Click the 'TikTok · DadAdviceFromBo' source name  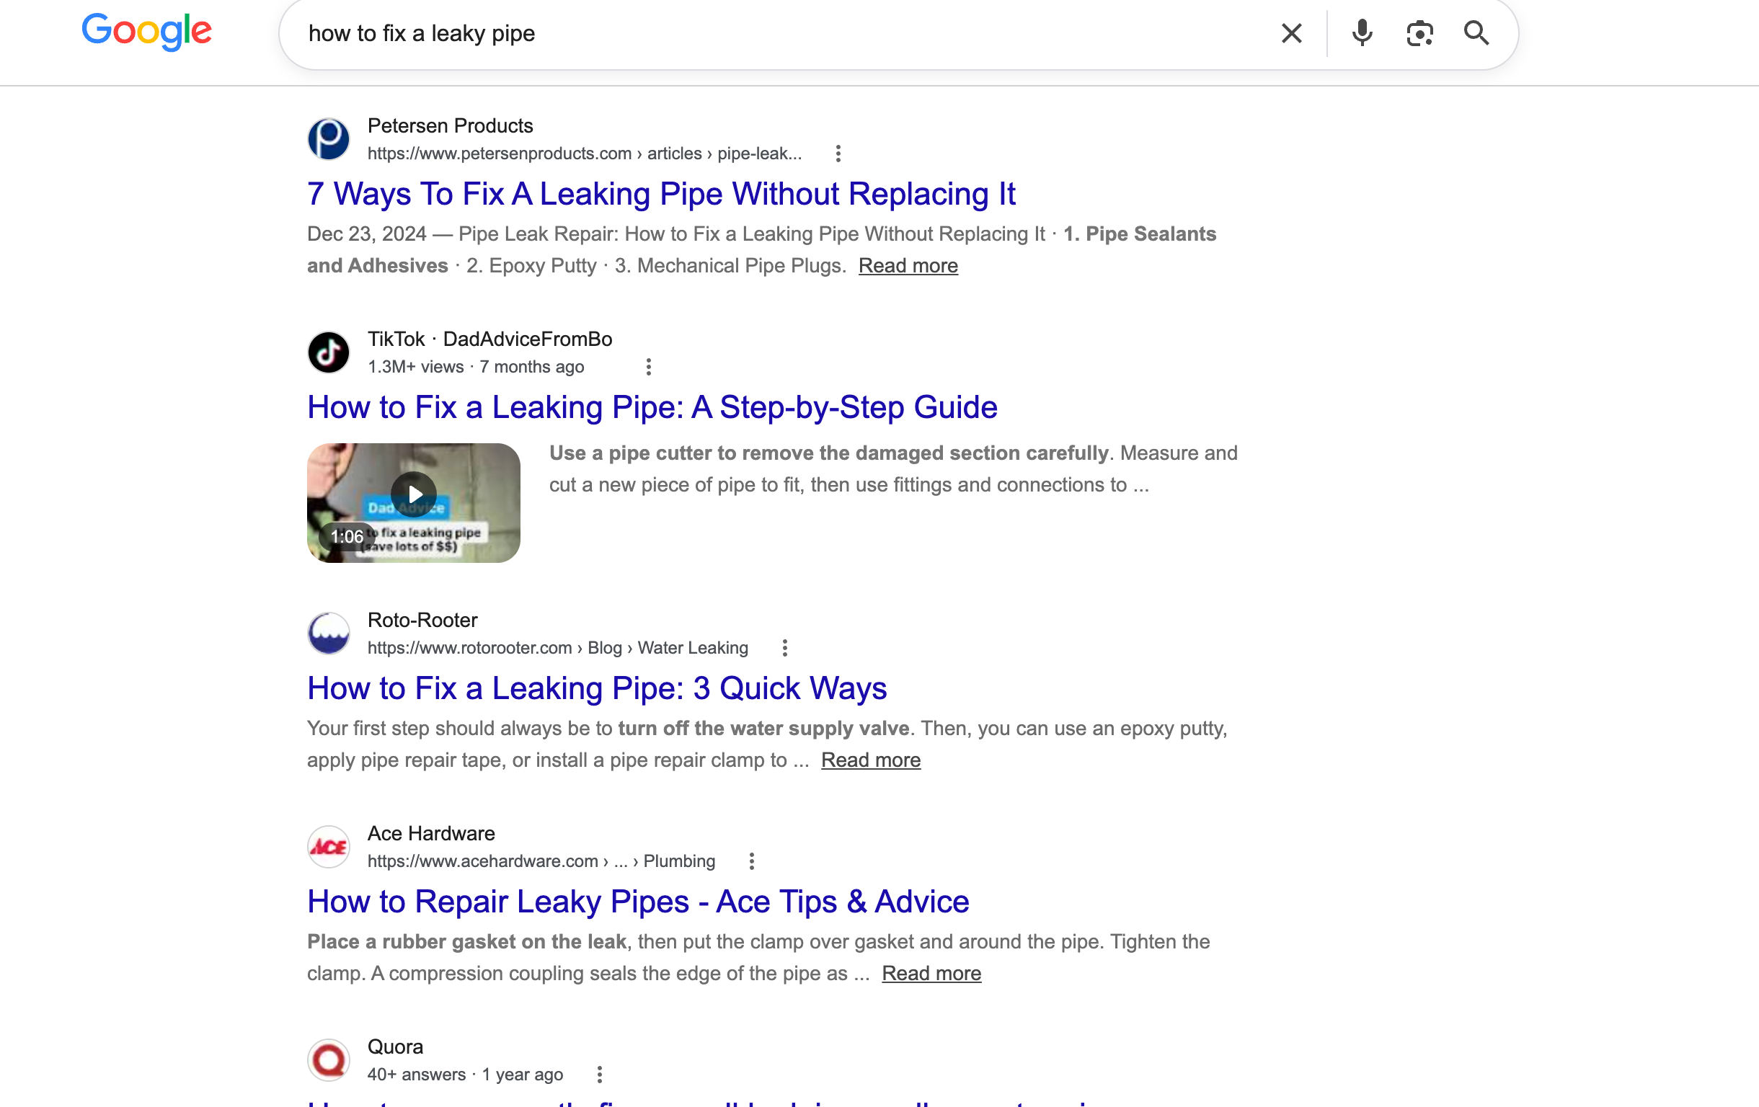489,339
